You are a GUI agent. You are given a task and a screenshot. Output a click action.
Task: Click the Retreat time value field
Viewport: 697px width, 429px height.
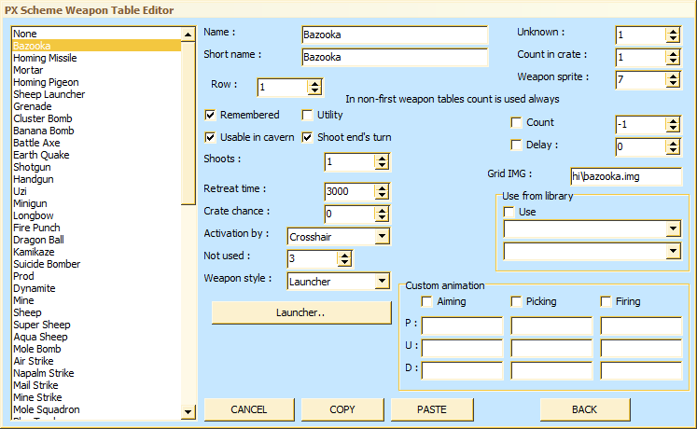point(350,191)
